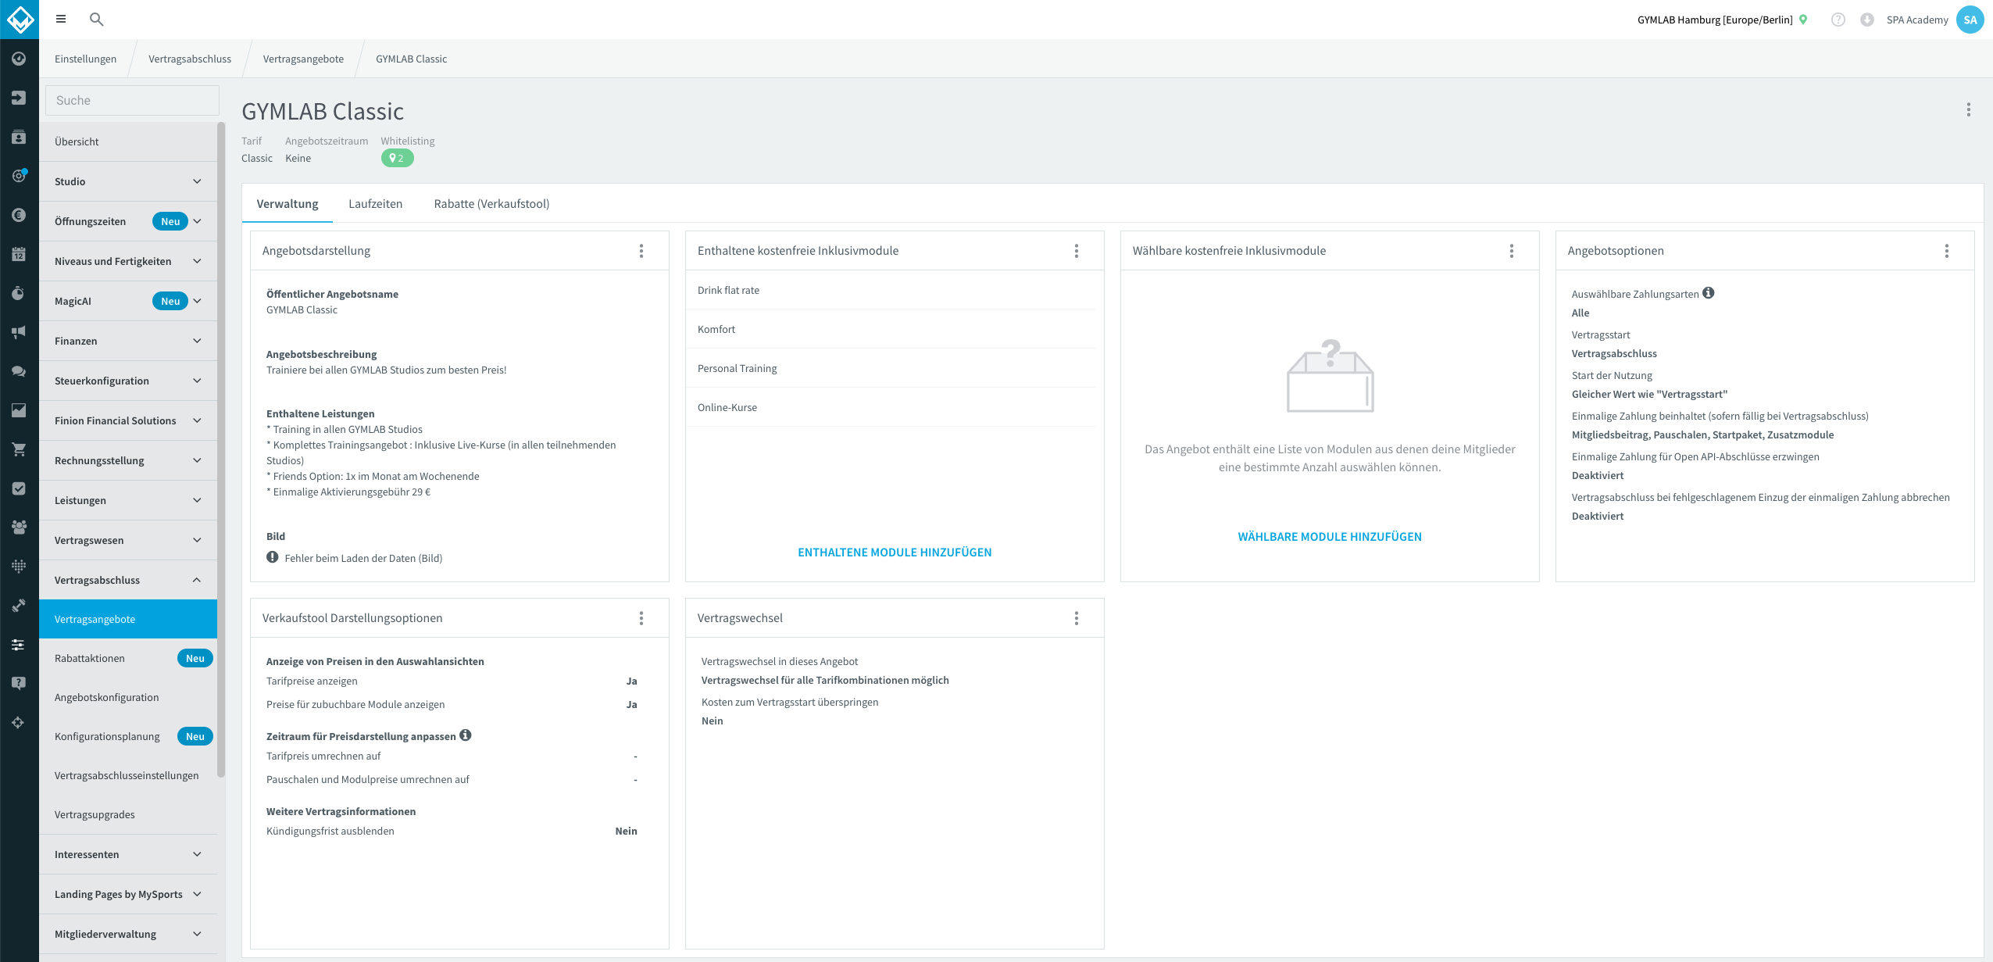Open Verkaufstool Darstellungsoptionen card menu
1993x962 pixels.
pos(641,618)
